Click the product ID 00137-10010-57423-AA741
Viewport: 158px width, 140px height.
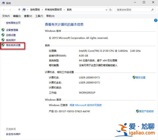[74, 111]
